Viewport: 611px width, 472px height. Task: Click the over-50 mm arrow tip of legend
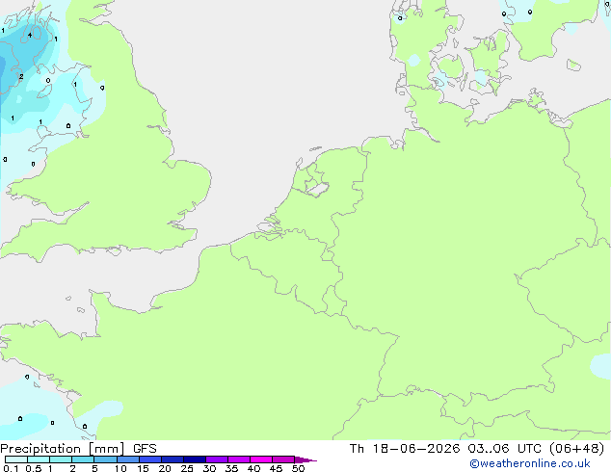(305, 459)
